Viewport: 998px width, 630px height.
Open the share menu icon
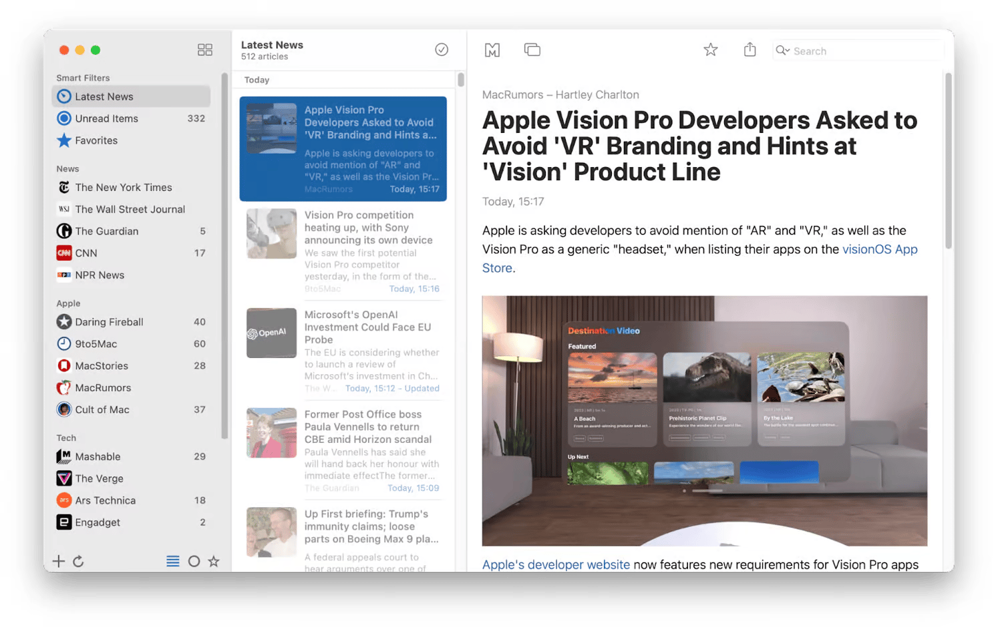click(x=750, y=50)
